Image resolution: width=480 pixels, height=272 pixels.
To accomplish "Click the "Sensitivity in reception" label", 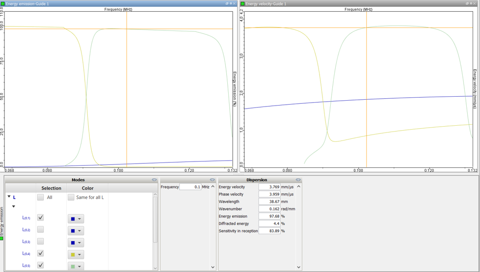I will click(x=238, y=231).
